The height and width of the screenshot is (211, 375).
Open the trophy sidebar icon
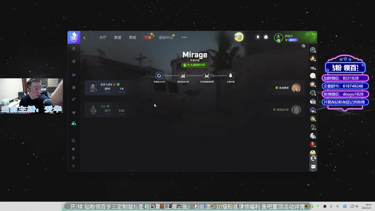(74, 113)
